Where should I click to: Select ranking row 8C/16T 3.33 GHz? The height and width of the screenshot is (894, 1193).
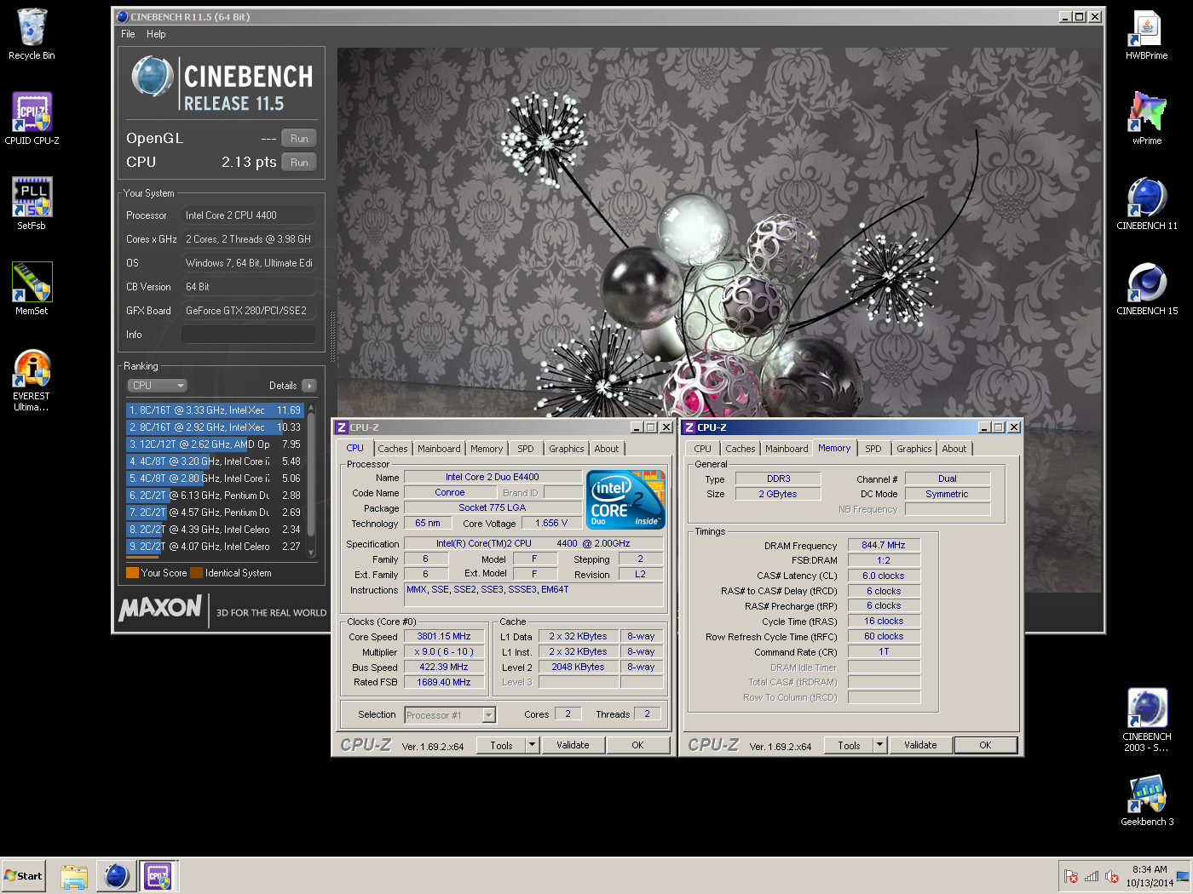tap(215, 410)
